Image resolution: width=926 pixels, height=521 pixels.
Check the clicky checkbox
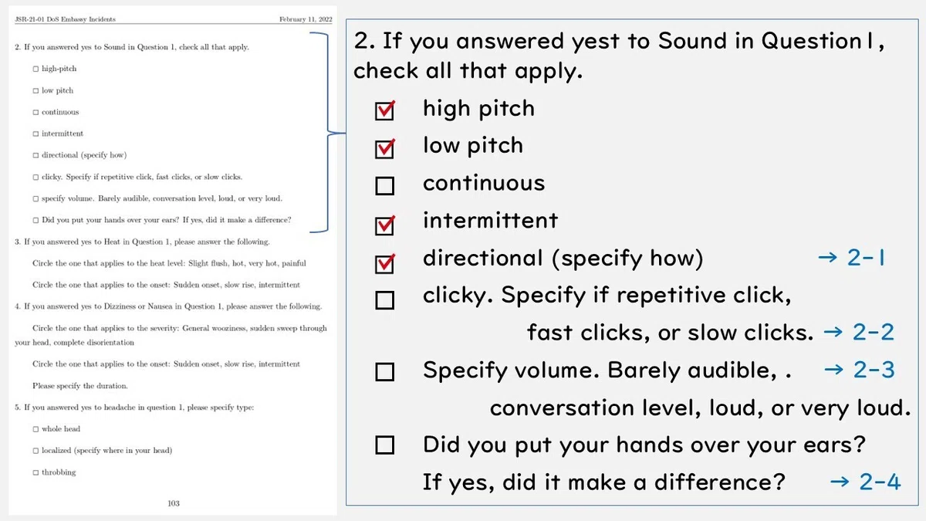pyautogui.click(x=384, y=299)
